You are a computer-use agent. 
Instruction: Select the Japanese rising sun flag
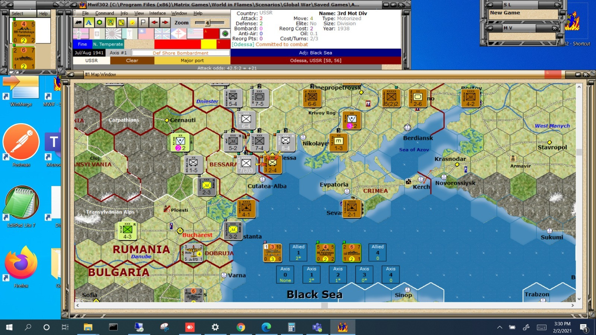(113, 34)
